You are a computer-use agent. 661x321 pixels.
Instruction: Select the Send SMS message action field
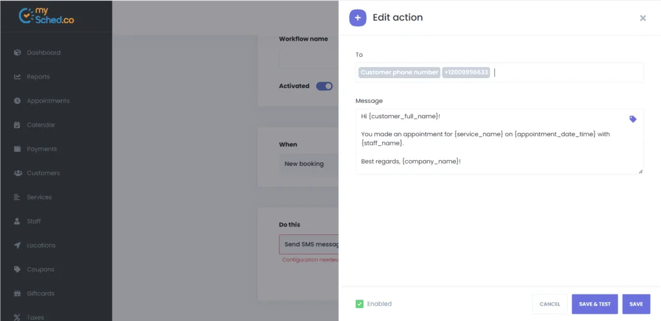point(309,244)
